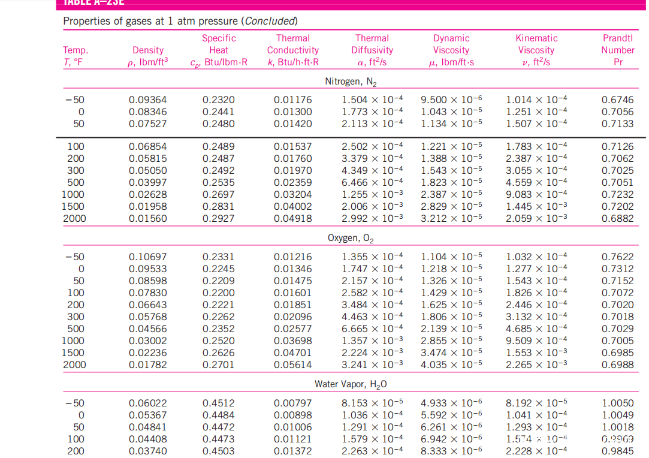The width and height of the screenshot is (649, 458).
Task: Select oxygen Prandtl number value 0.7622
Action: click(x=617, y=257)
